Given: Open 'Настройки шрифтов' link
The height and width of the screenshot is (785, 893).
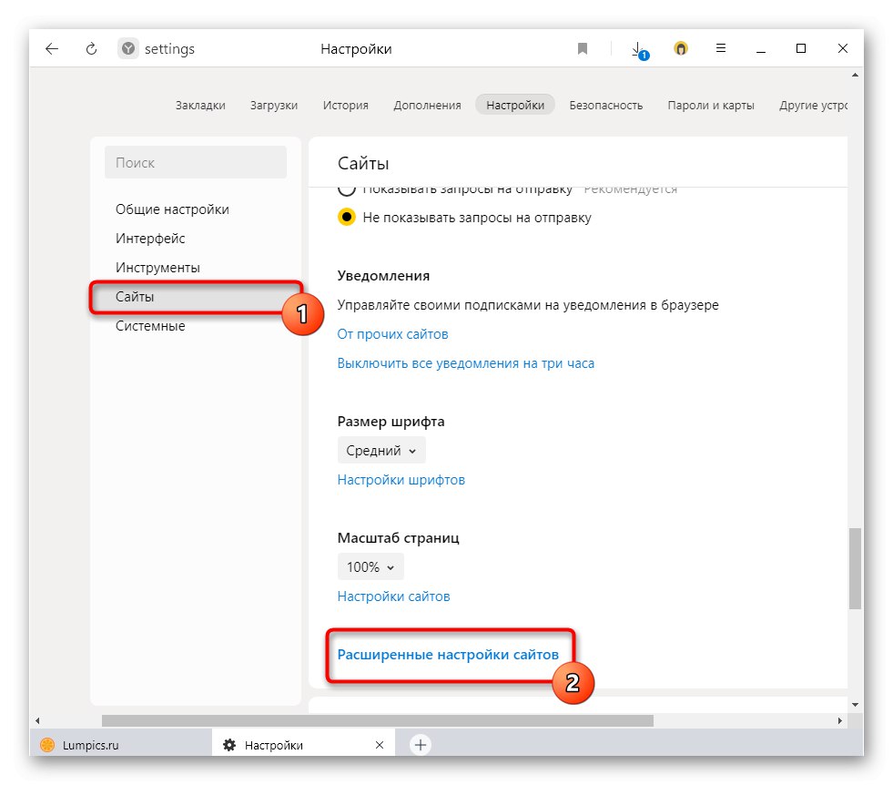Looking at the screenshot, I should (x=401, y=480).
